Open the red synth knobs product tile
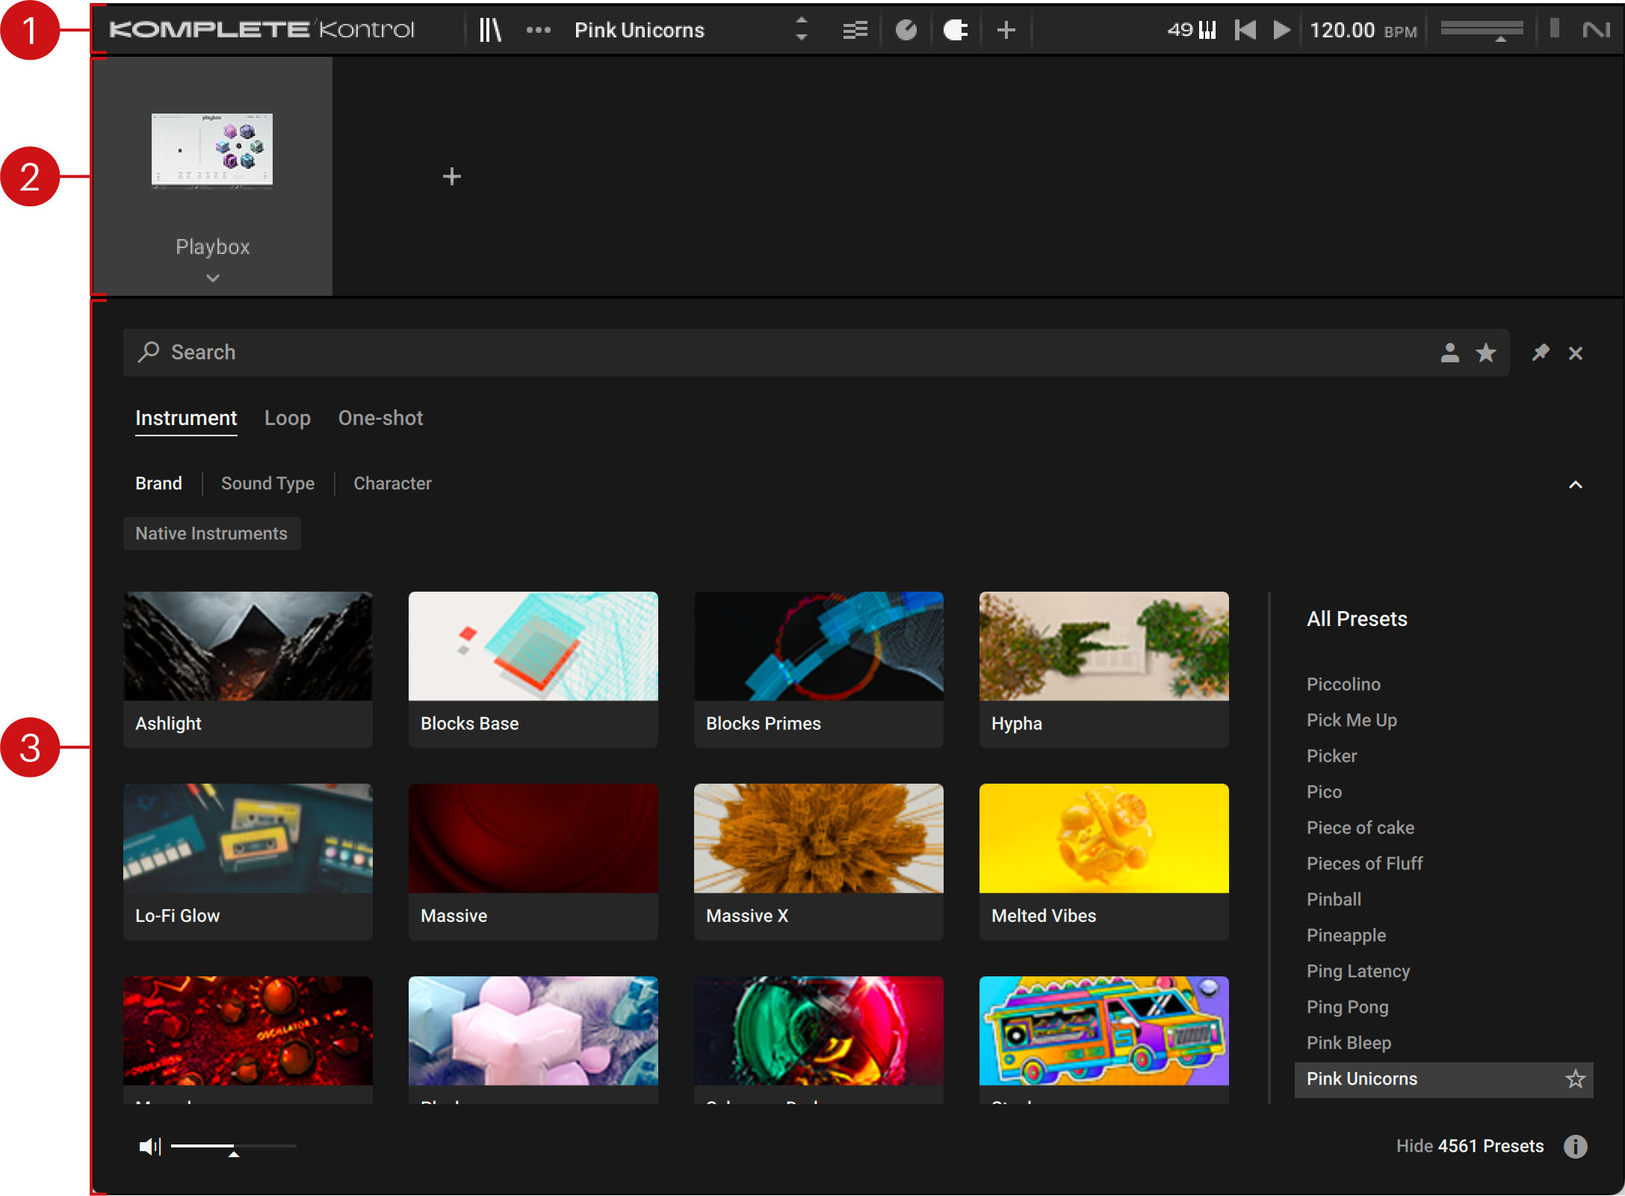This screenshot has width=1625, height=1196. 248,1039
